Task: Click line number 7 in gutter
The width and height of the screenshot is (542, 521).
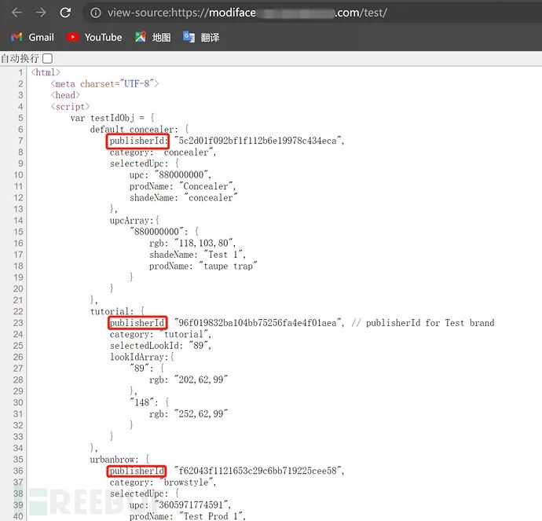Action: tap(20, 141)
